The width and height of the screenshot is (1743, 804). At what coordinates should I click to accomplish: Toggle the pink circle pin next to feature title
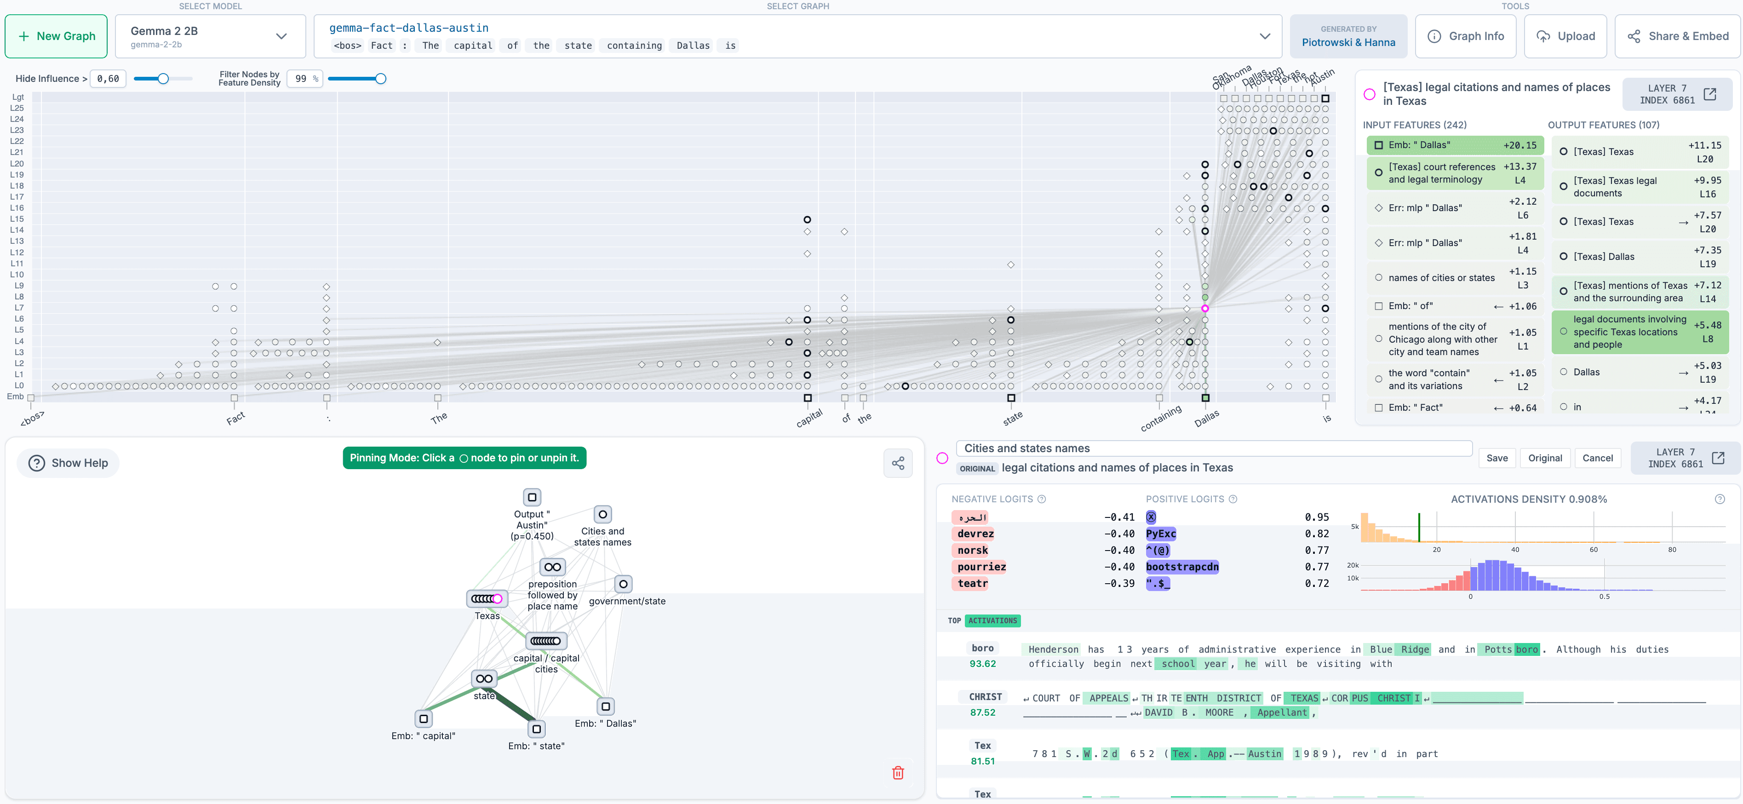click(1370, 94)
